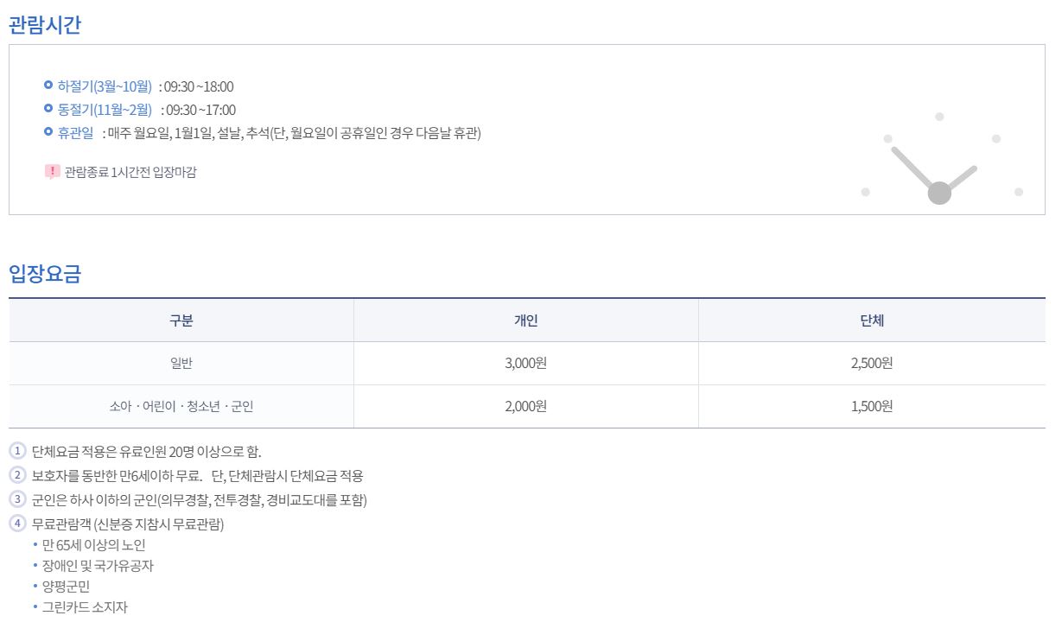Click the clock illustration graphic

pyautogui.click(x=942, y=158)
